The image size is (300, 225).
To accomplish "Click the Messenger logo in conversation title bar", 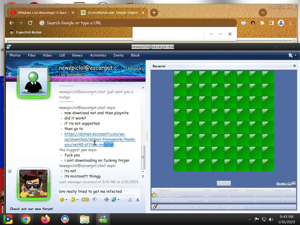I will (8, 47).
